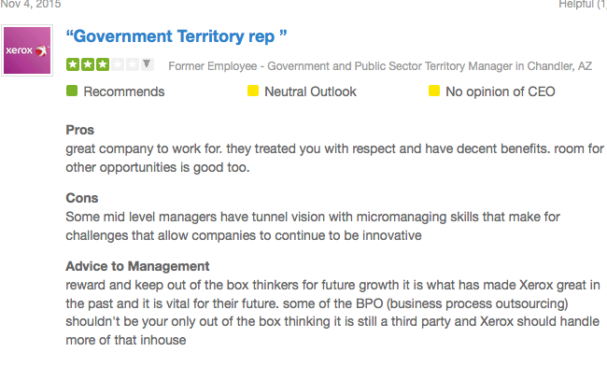This screenshot has width=607, height=380.
Task: Click the green Recommends indicator square
Action: point(72,91)
